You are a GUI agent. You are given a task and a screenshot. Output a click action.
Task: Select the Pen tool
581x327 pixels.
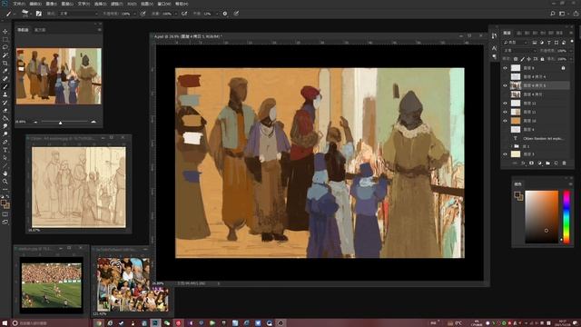pyautogui.click(x=5, y=142)
